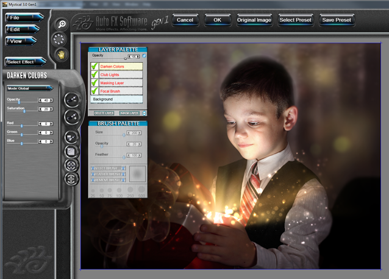Image resolution: width=389 pixels, height=279 pixels.
Task: Select the Hand pan tool
Action: tap(61, 54)
